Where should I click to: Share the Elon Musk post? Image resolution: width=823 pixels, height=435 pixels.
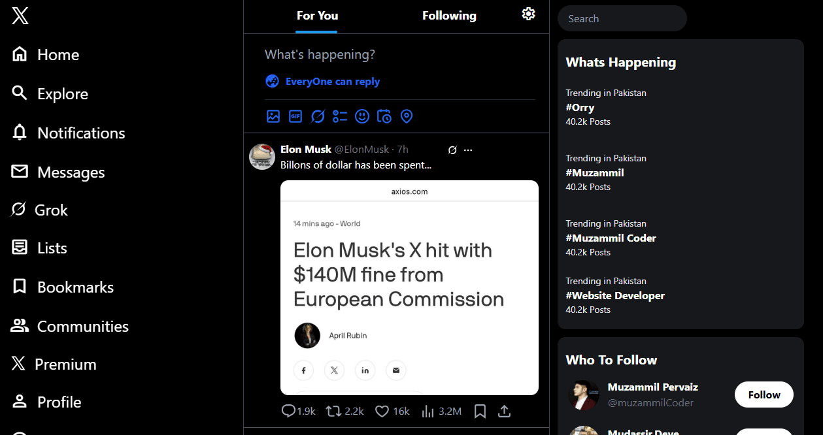point(504,411)
